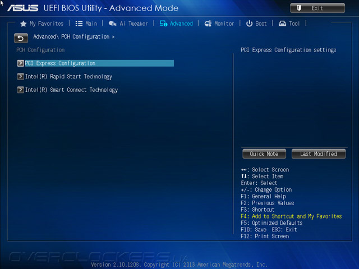Open Quick Note

coord(264,154)
